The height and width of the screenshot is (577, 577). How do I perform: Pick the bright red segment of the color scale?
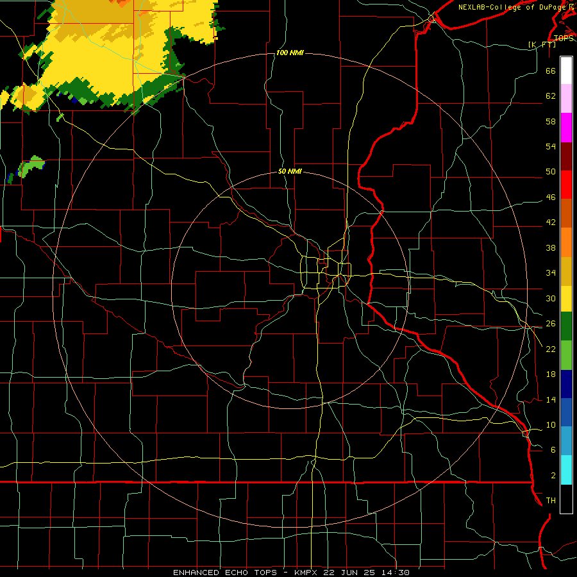(x=566, y=185)
